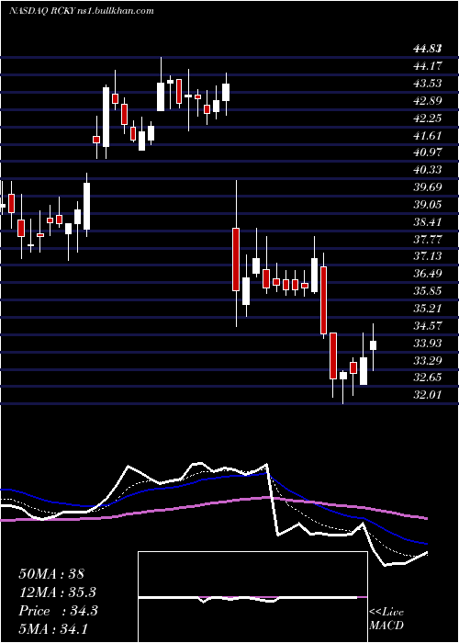459x643 pixels.
Task: Click the 5MA : 34.1 readout
Action: [x=53, y=628]
